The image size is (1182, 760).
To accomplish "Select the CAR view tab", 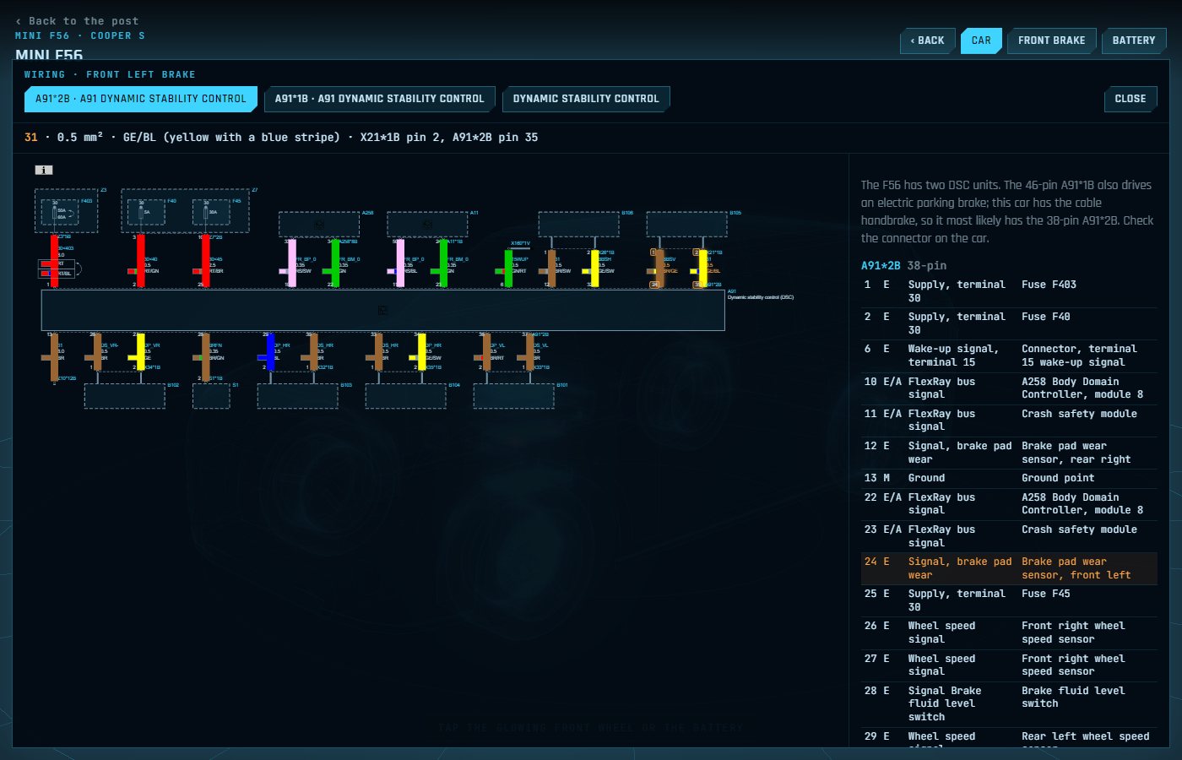I will tap(981, 41).
